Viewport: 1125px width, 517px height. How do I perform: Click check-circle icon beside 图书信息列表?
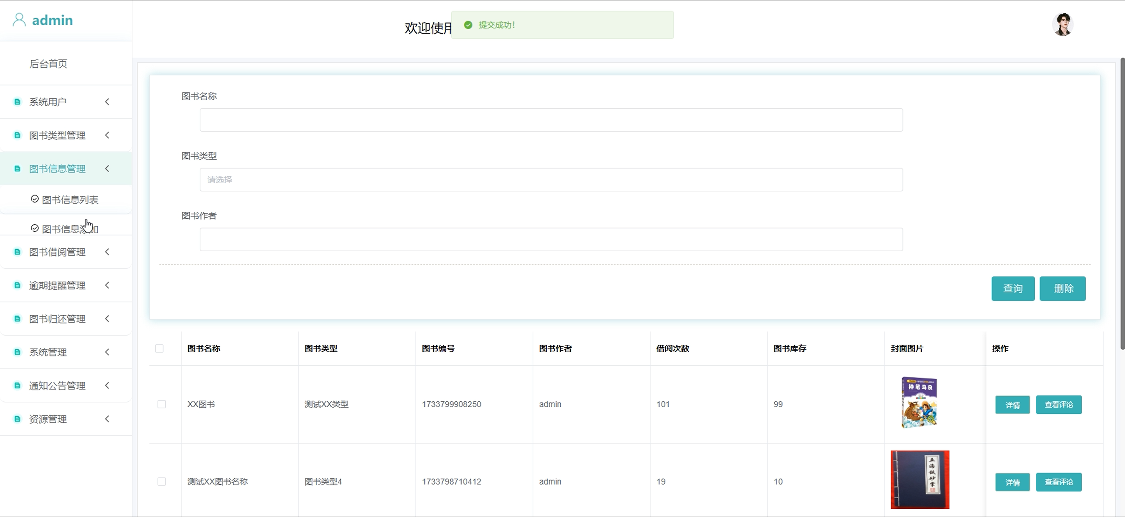pyautogui.click(x=34, y=199)
